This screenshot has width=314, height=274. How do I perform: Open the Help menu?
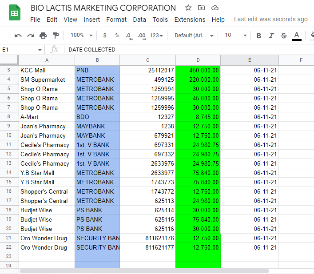pos(218,20)
